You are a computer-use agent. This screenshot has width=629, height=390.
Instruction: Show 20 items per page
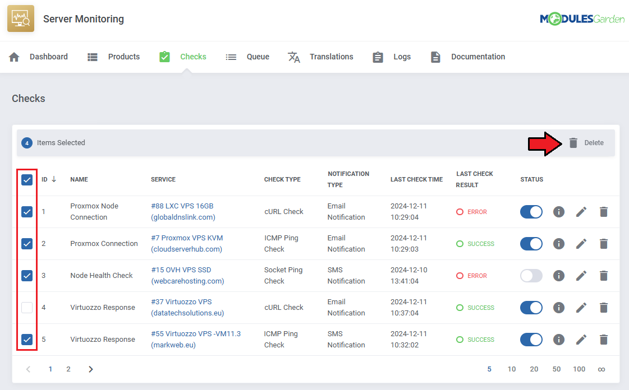[534, 369]
